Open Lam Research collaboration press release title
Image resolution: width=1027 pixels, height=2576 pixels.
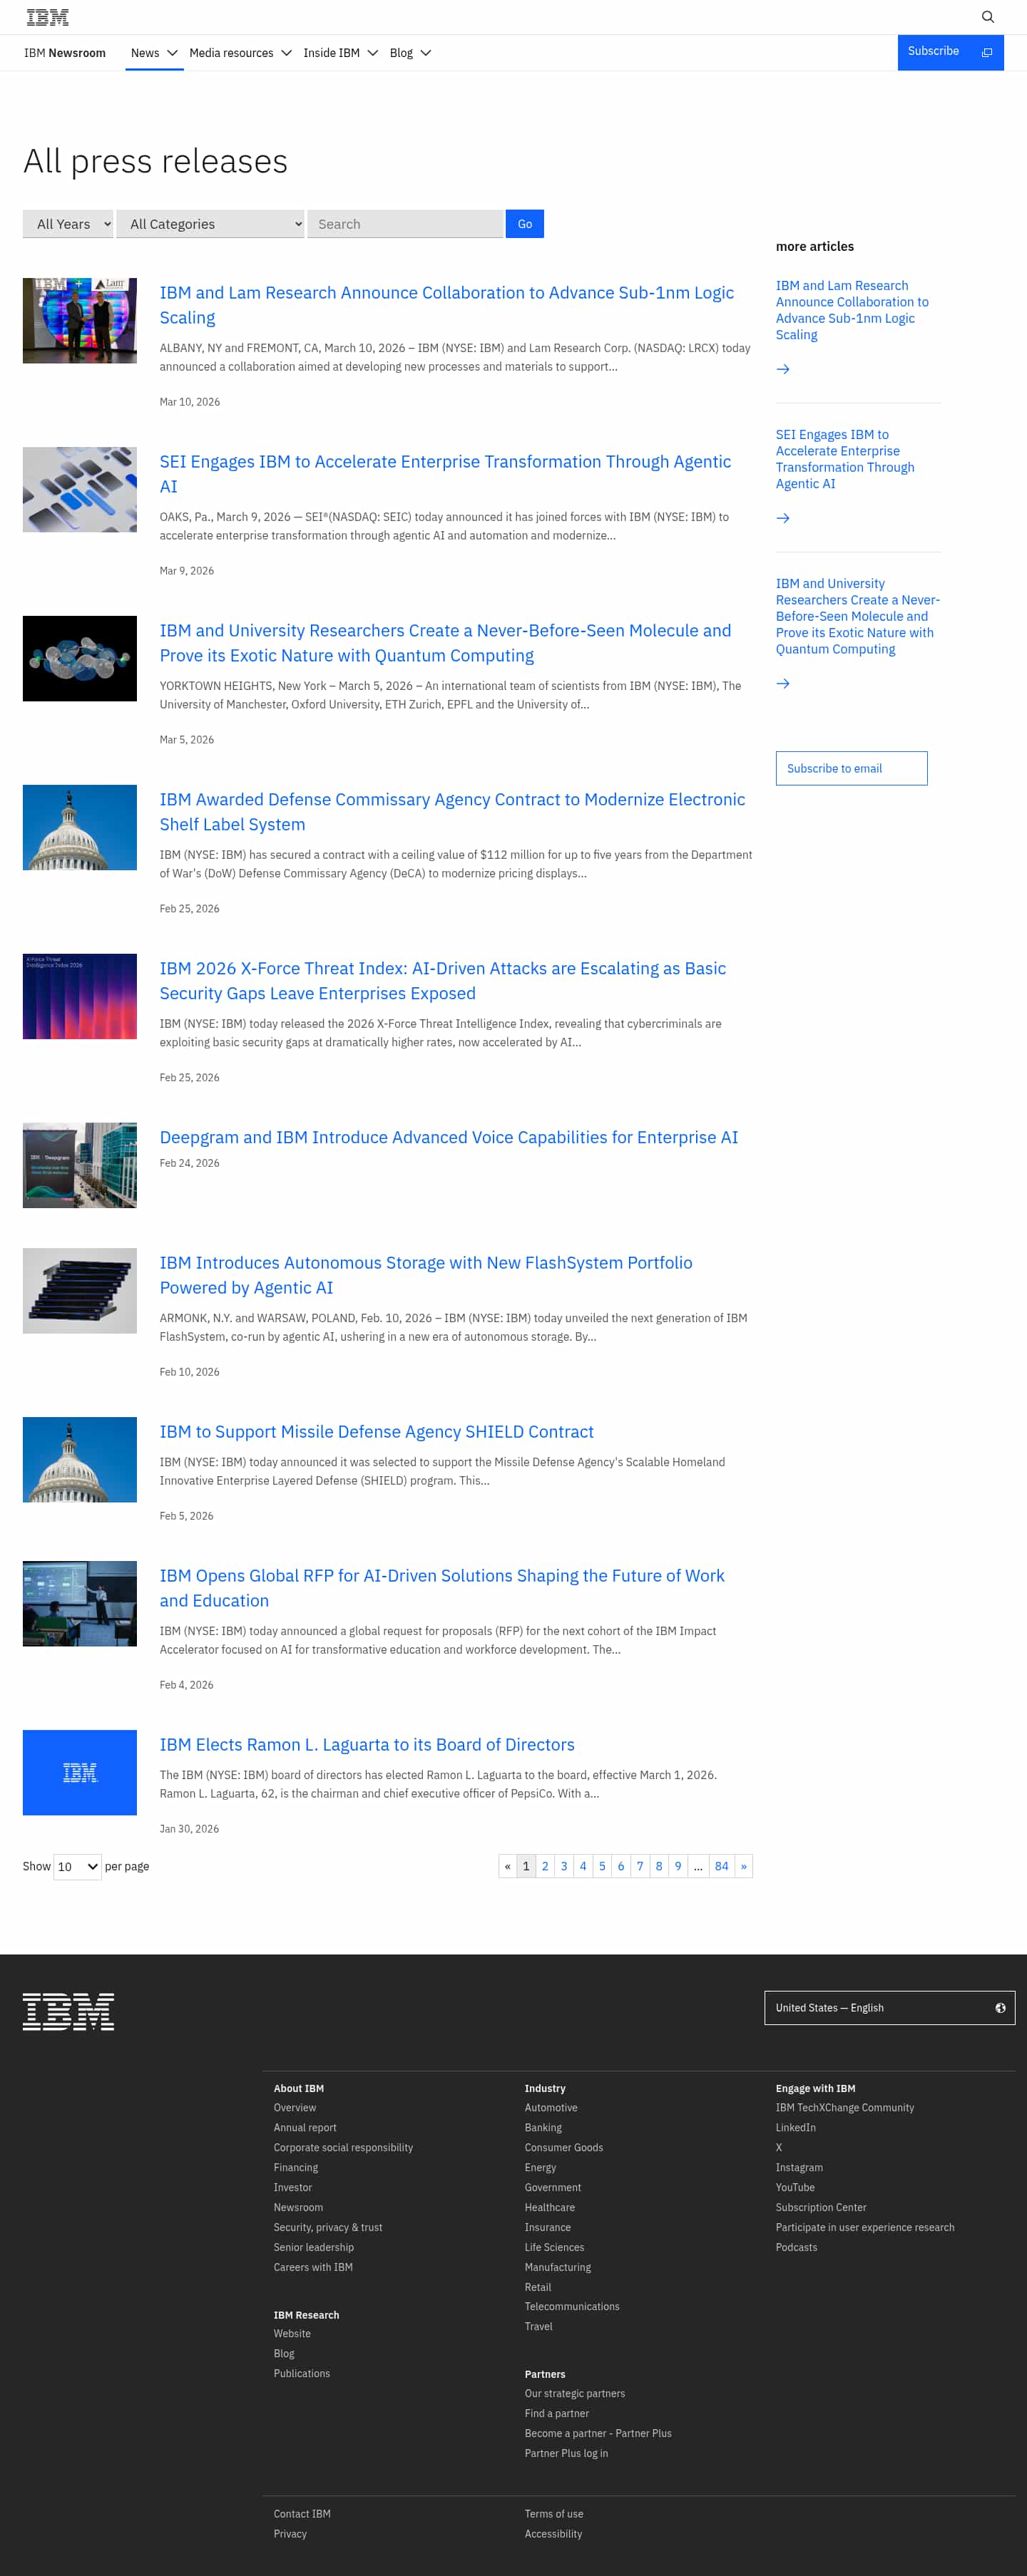click(446, 305)
